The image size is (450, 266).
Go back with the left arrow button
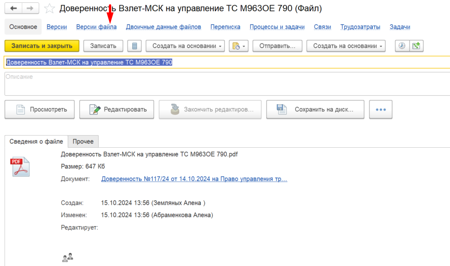(x=13, y=8)
